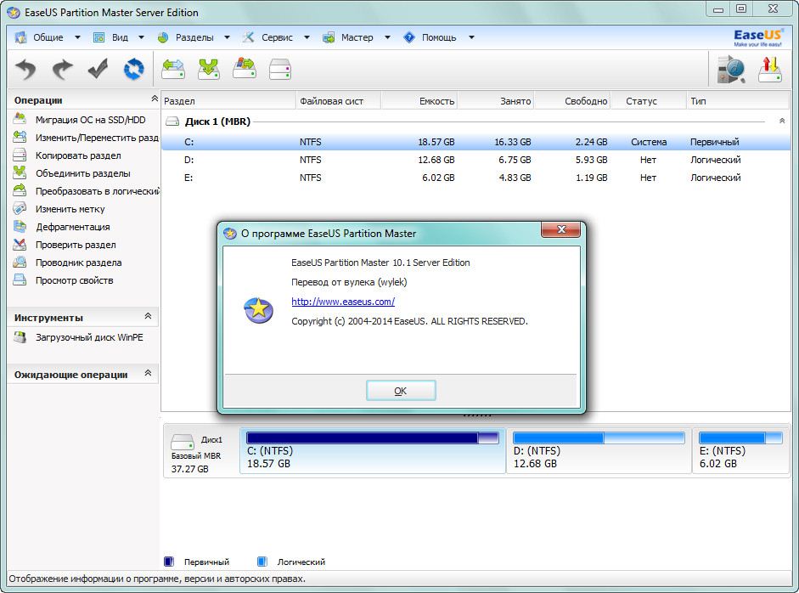Collapse the Инструменты panel
Viewport: 799px width, 593px height.
click(x=148, y=316)
